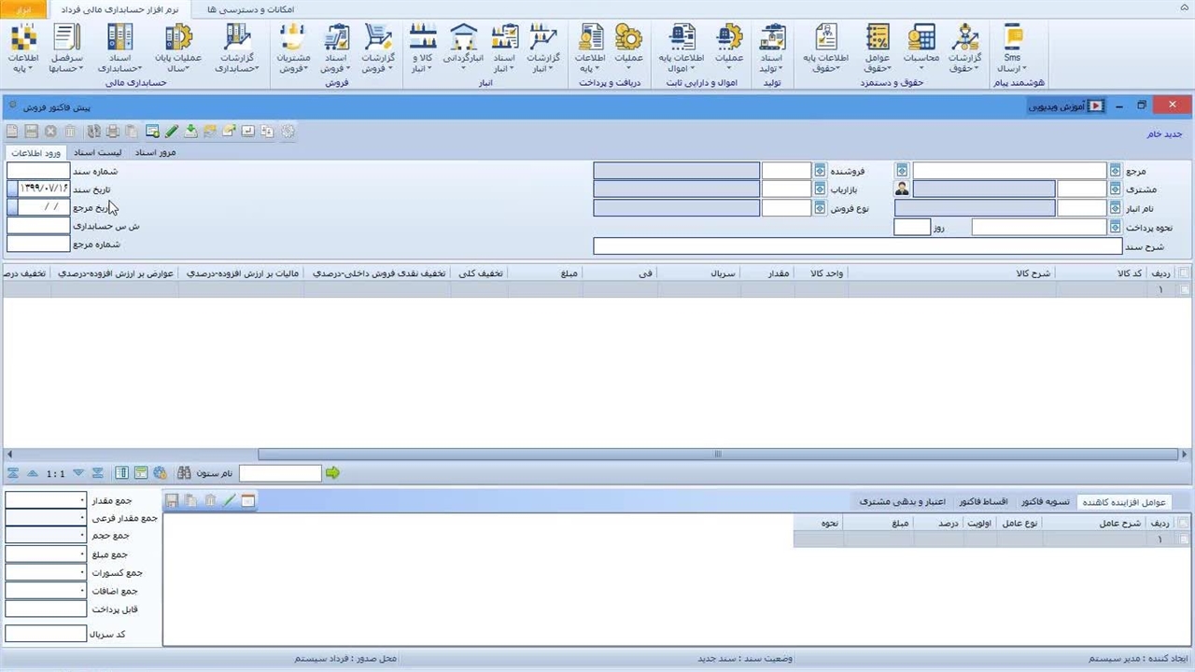Click the printer icon in document toolbar
The width and height of the screenshot is (1195, 672).
pos(113,132)
